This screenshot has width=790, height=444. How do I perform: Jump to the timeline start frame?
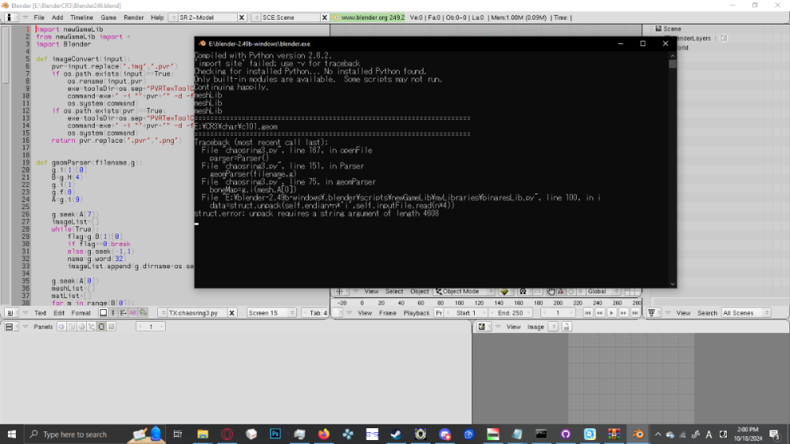click(586, 313)
